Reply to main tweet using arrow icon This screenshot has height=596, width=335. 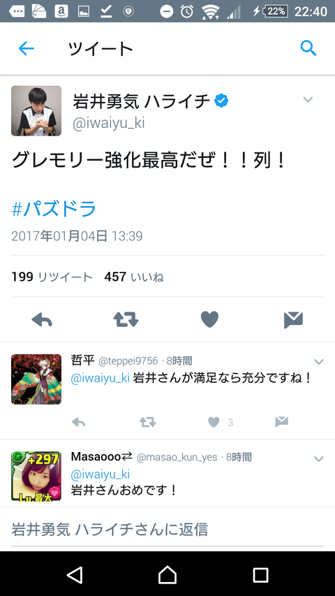42,320
